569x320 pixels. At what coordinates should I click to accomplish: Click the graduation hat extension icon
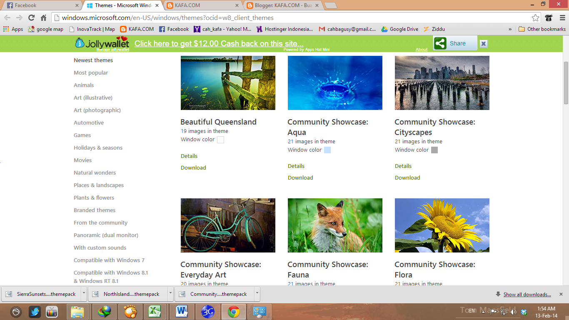tap(549, 18)
